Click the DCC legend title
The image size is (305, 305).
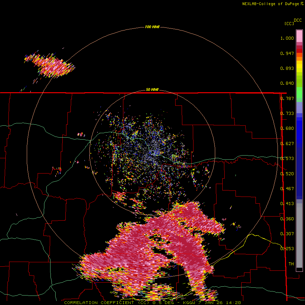point(298,20)
